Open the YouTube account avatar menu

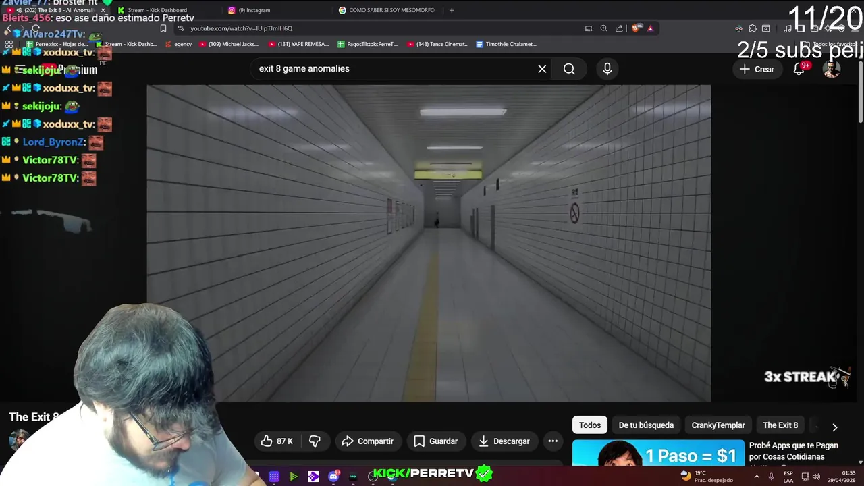[832, 69]
